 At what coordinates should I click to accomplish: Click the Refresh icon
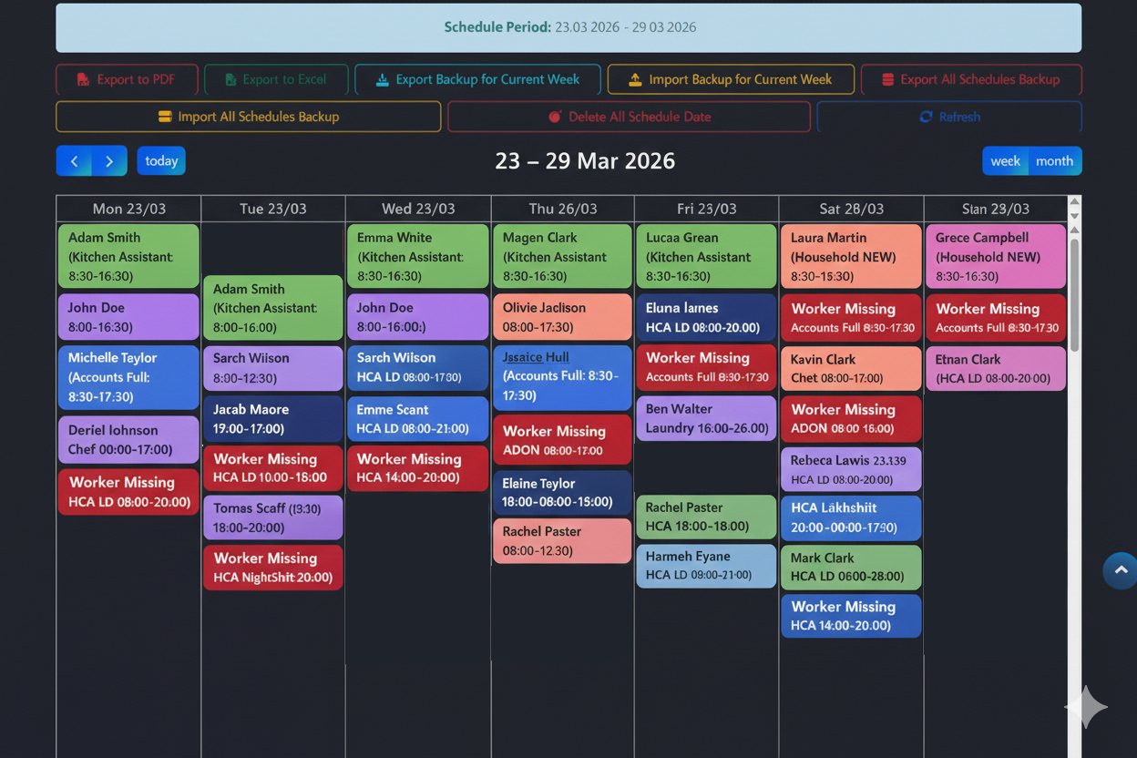point(926,117)
